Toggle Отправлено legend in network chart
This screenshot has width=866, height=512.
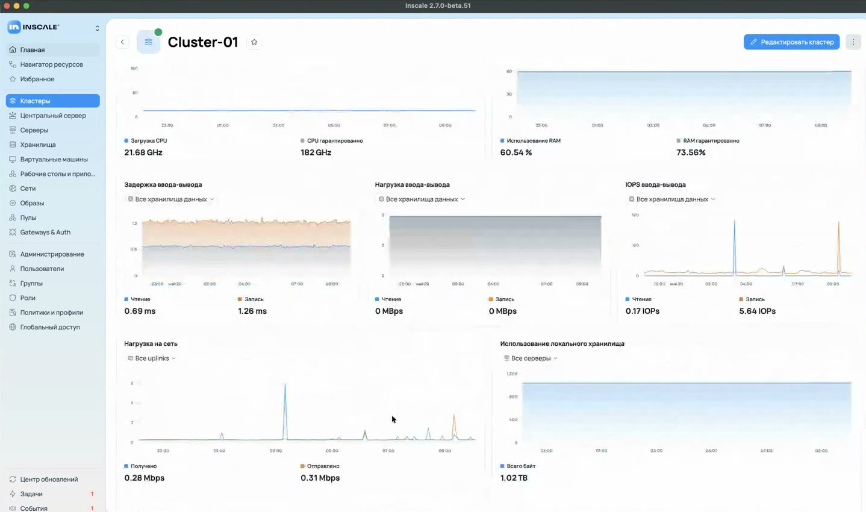(320, 466)
